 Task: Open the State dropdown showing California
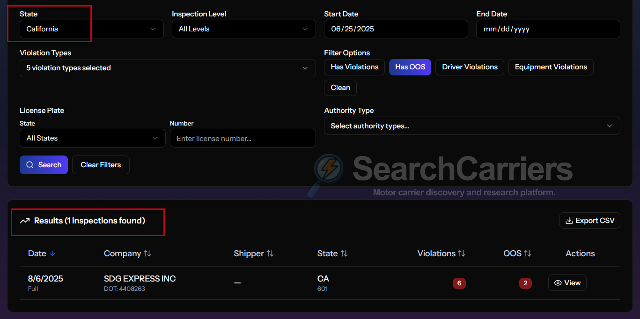pyautogui.click(x=92, y=29)
